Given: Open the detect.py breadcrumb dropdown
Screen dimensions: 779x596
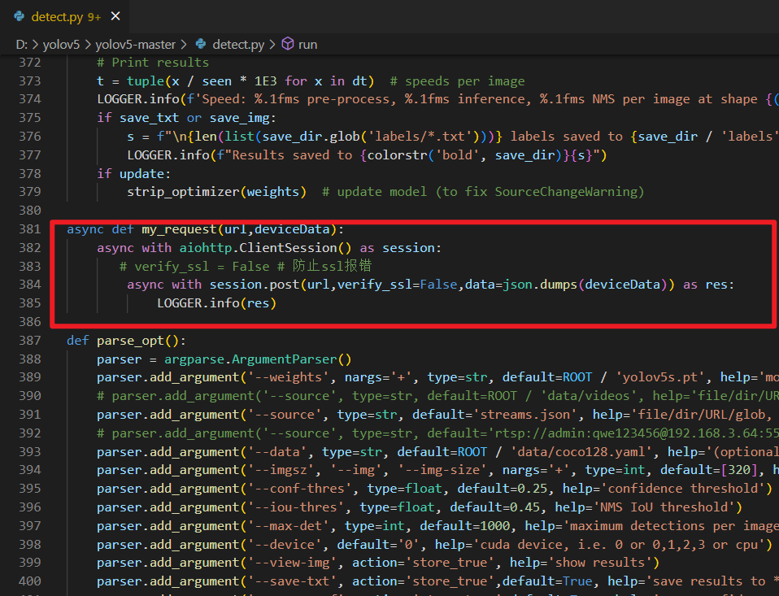Looking at the screenshot, I should [237, 44].
